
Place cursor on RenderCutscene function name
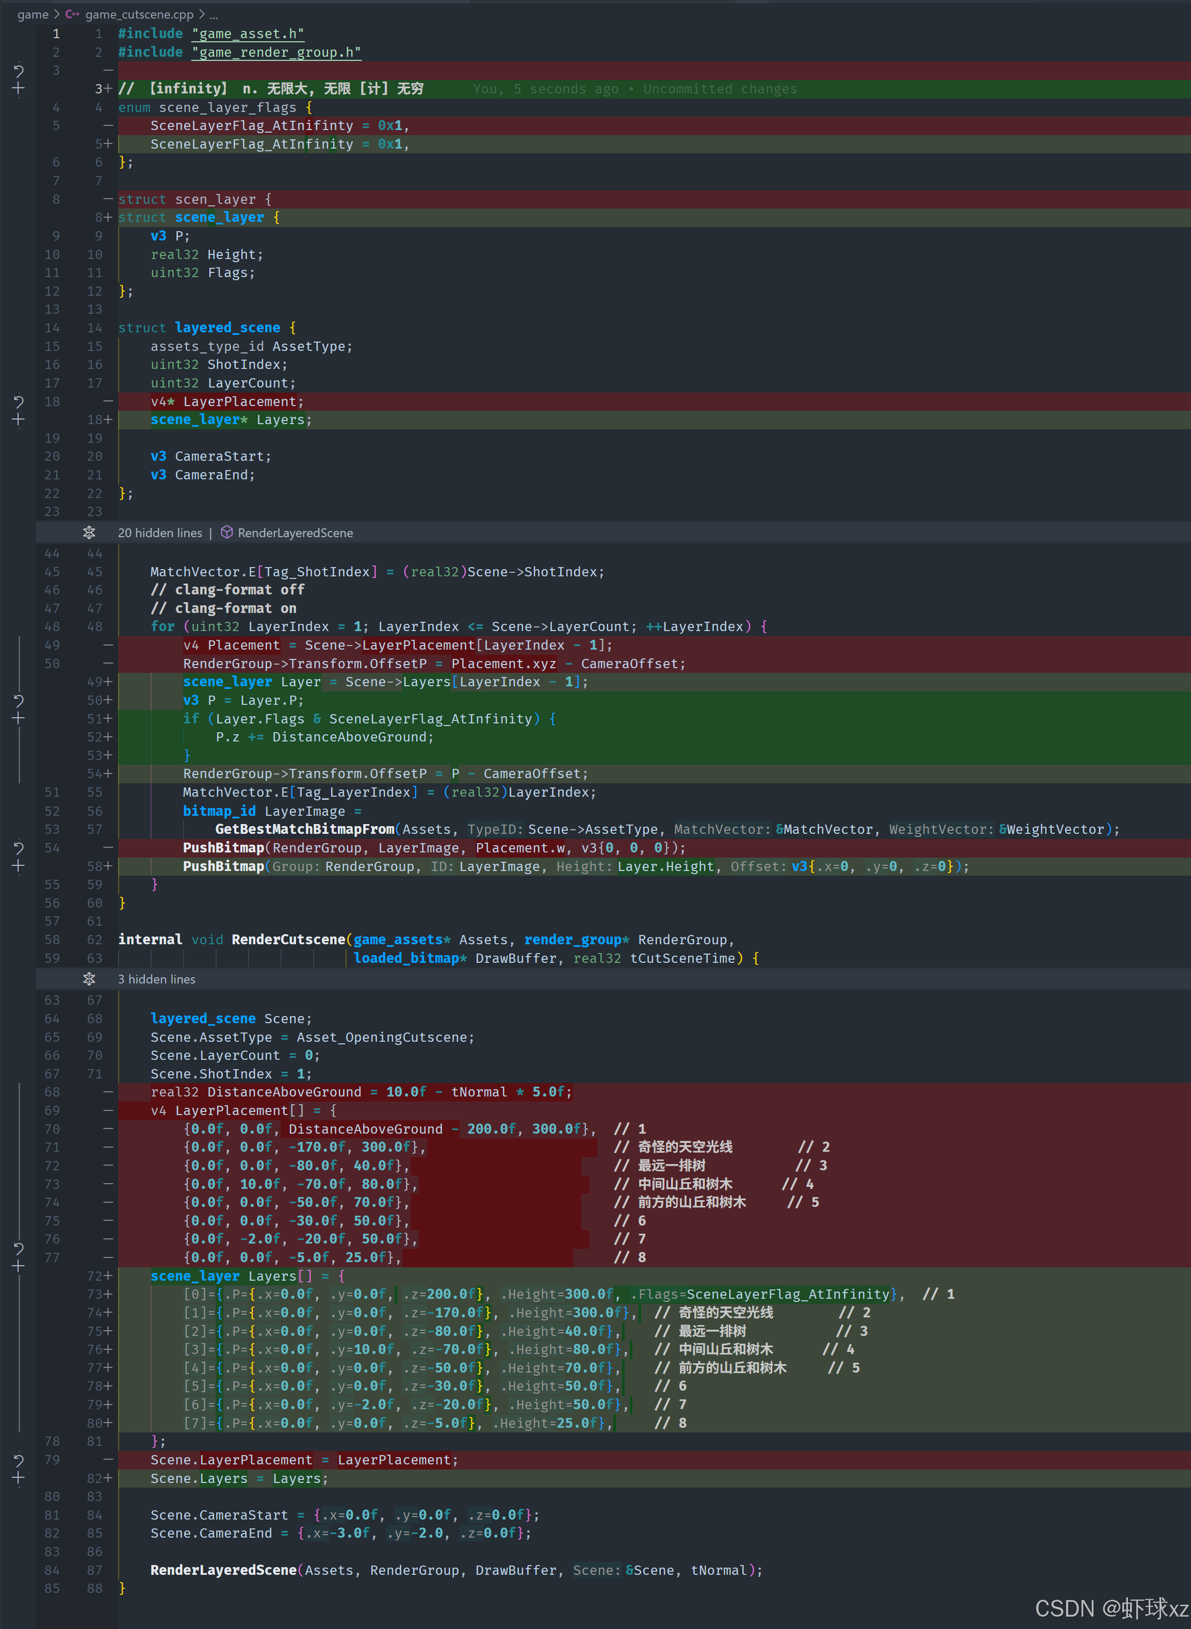coord(288,940)
